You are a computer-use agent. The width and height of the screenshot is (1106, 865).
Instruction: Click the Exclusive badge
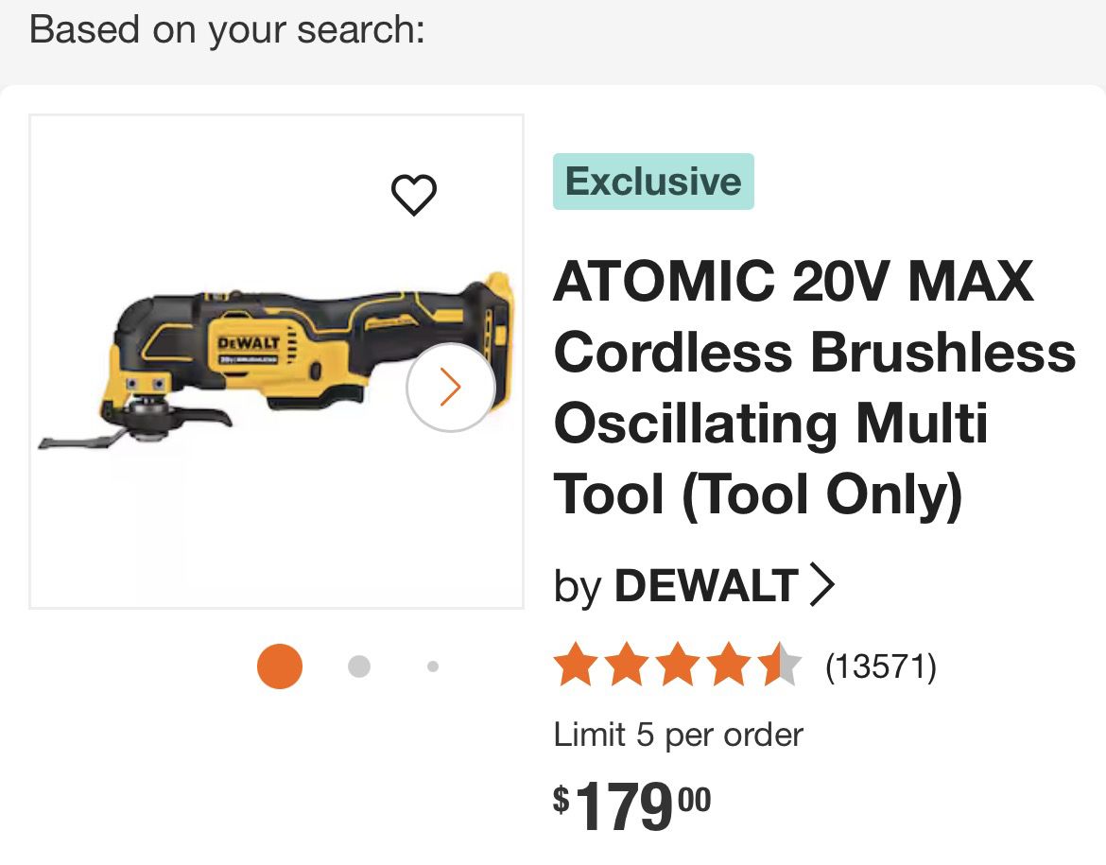pos(653,182)
